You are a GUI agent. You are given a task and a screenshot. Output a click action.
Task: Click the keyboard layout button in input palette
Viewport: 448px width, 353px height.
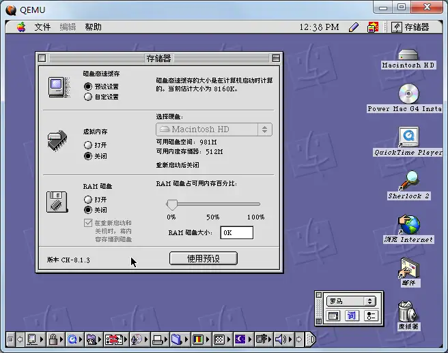point(333,316)
